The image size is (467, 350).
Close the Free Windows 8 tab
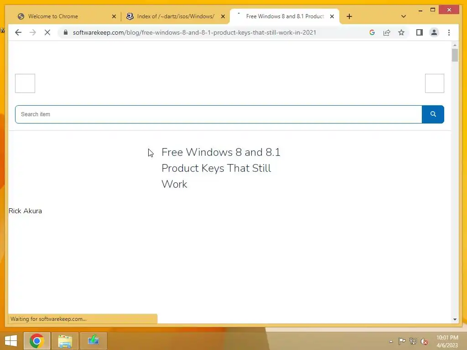tap(332, 16)
